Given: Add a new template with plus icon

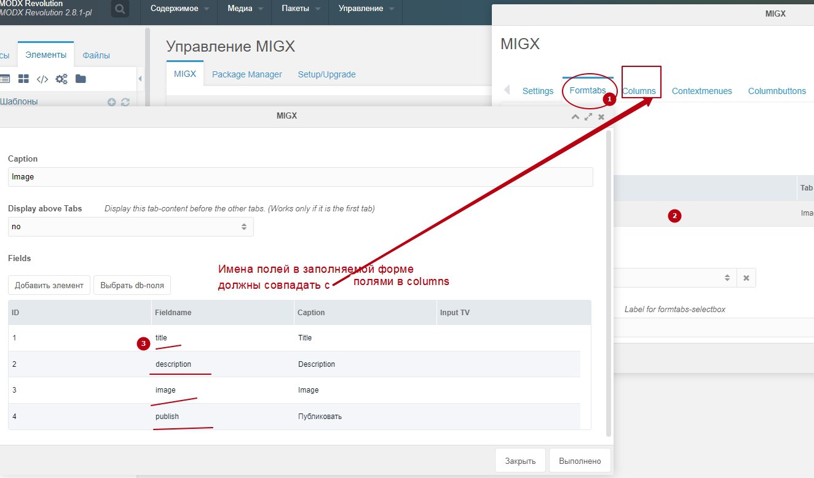Looking at the screenshot, I should [111, 103].
